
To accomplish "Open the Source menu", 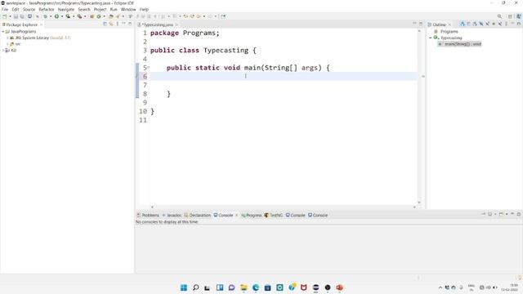I will [x=29, y=9].
